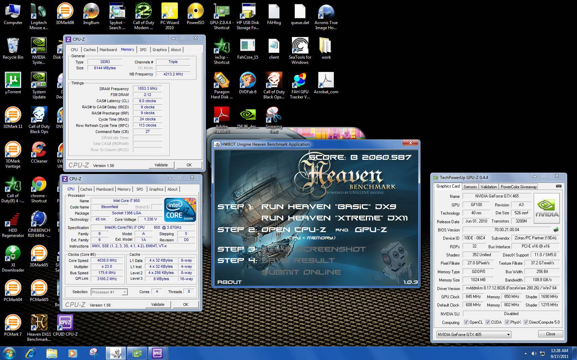Click OK in upper CPU-Z window
Image resolution: width=577 pixels, height=360 pixels.
pyautogui.click(x=189, y=165)
